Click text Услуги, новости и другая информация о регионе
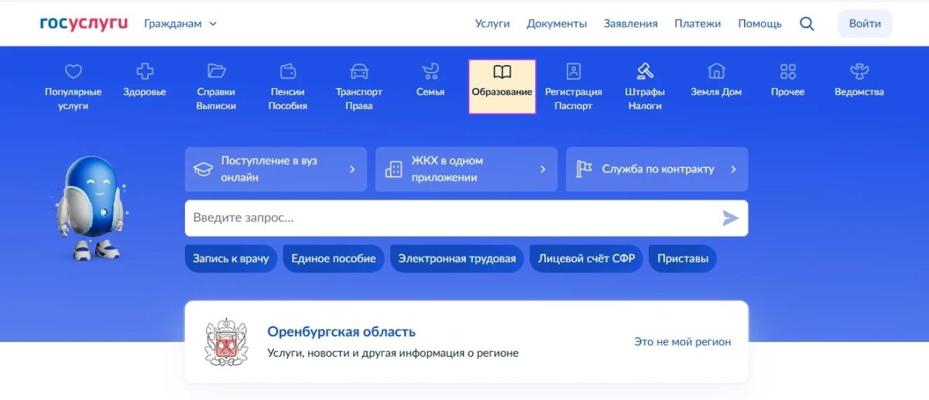Screen dimensions: 929x400 pyautogui.click(x=393, y=353)
